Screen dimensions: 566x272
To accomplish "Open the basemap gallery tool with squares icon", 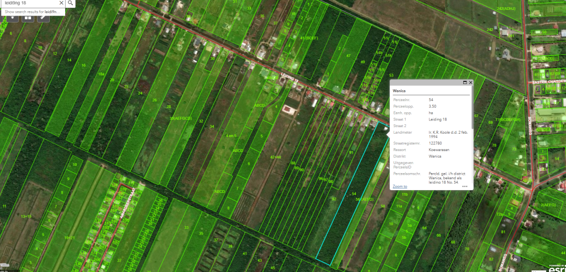I will coord(27,17).
